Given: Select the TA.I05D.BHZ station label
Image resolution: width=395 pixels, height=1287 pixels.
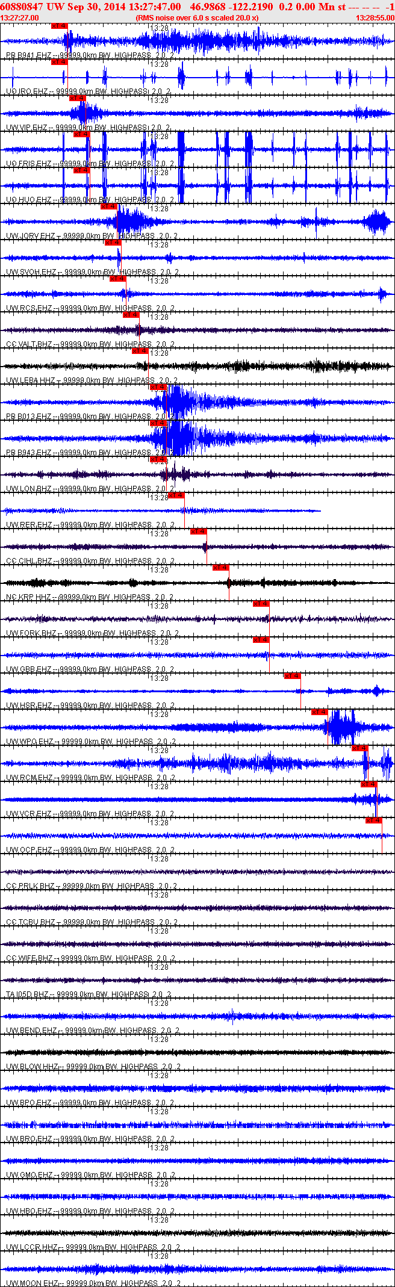Looking at the screenshot, I should [27, 994].
